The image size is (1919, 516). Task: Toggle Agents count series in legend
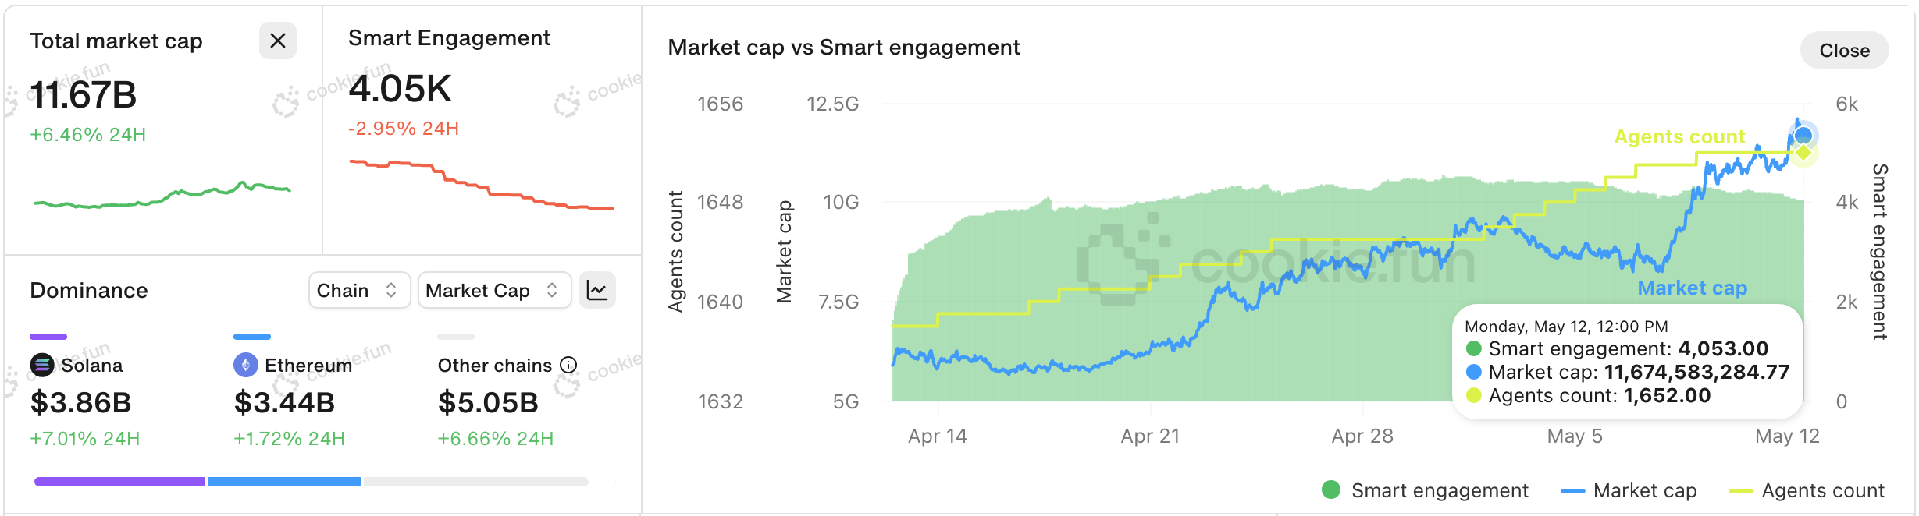pyautogui.click(x=1807, y=490)
